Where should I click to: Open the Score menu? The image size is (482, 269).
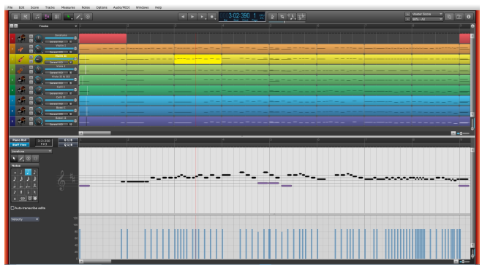tap(34, 7)
